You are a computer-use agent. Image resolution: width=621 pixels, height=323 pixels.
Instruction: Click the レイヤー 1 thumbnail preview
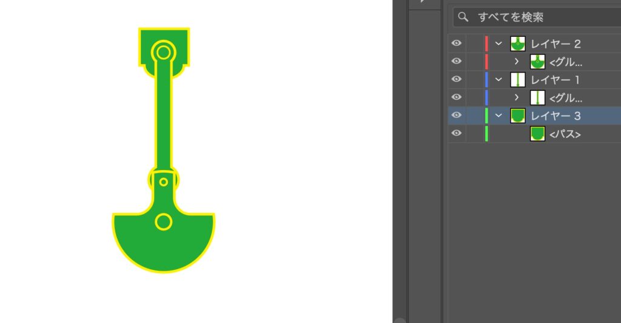coord(517,79)
